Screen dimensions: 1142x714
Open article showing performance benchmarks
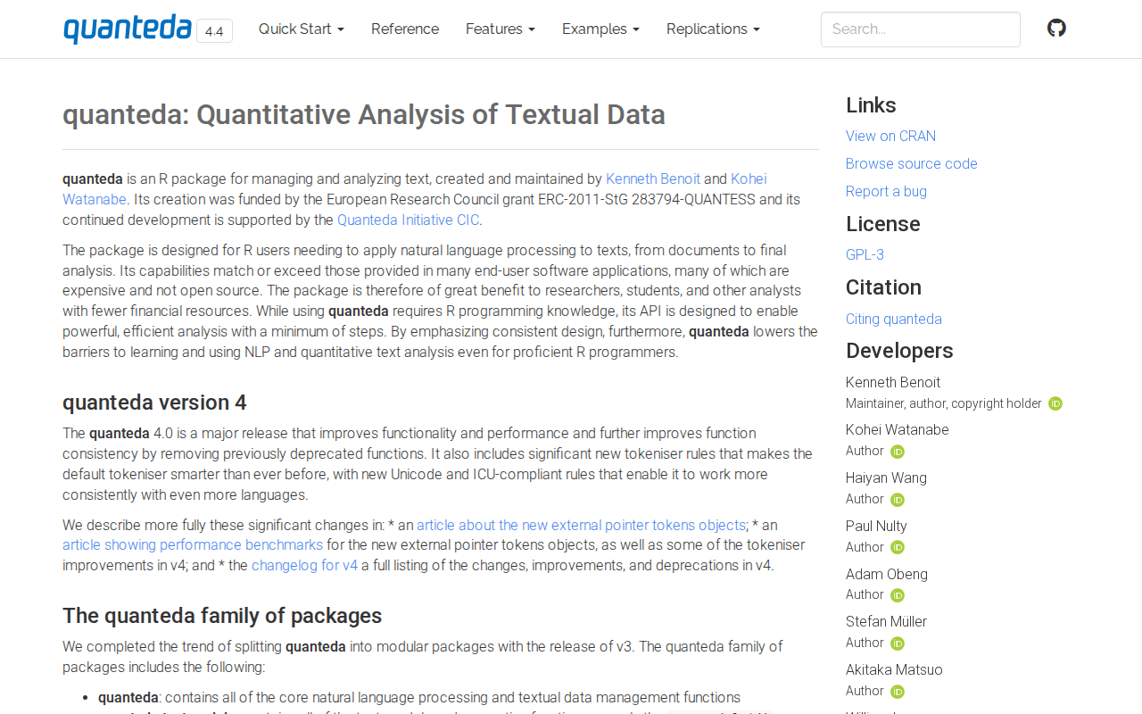(x=193, y=544)
